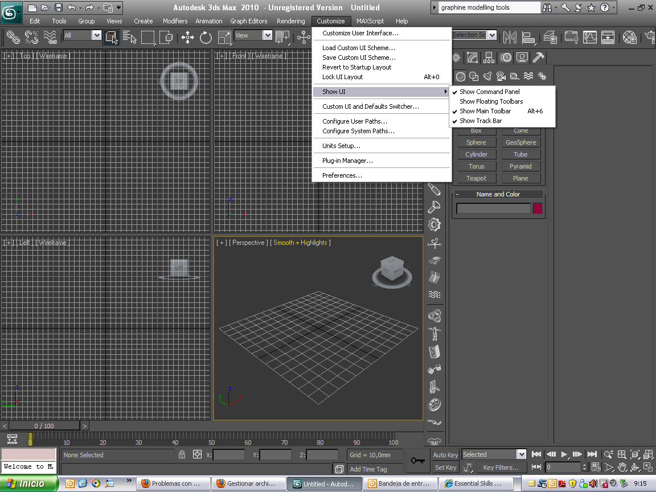Click the Bind to Space Warp icon
Viewport: 656px width, 492px height.
tap(50, 38)
